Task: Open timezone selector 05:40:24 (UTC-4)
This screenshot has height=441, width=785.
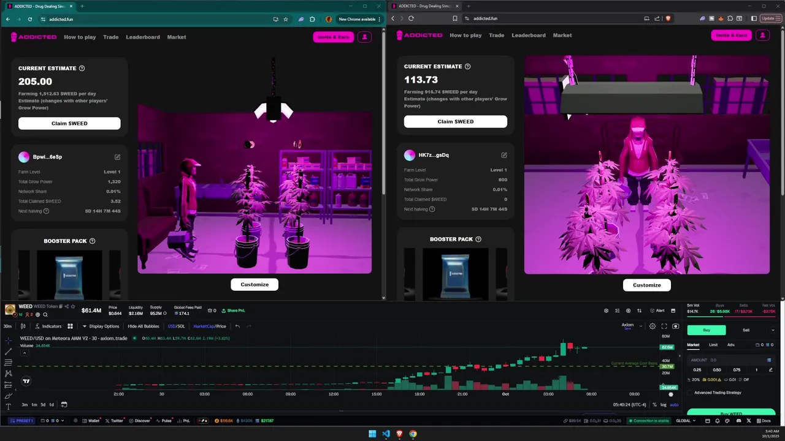Action: 630,405
